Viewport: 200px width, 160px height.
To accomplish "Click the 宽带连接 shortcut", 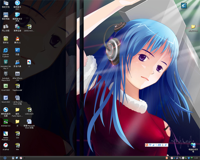I will point(17,28).
